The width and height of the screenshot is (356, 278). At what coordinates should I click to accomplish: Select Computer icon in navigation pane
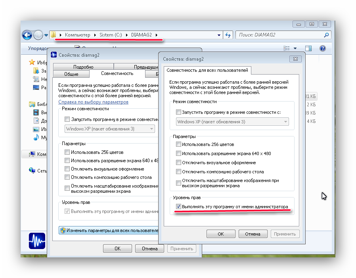tap(32, 154)
